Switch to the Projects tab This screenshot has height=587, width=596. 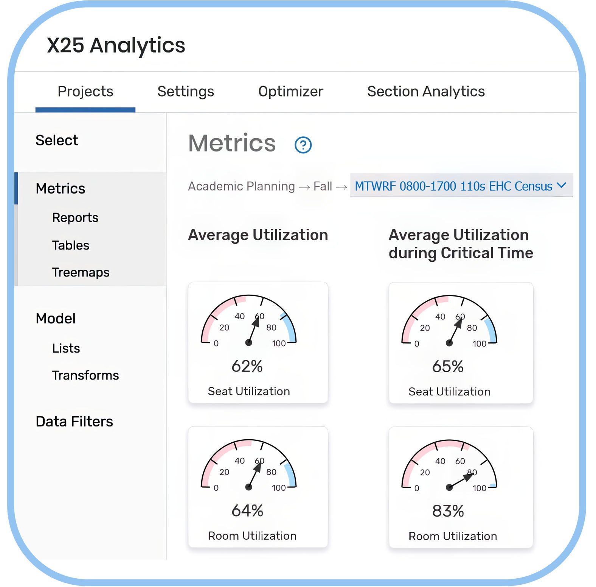pos(85,92)
